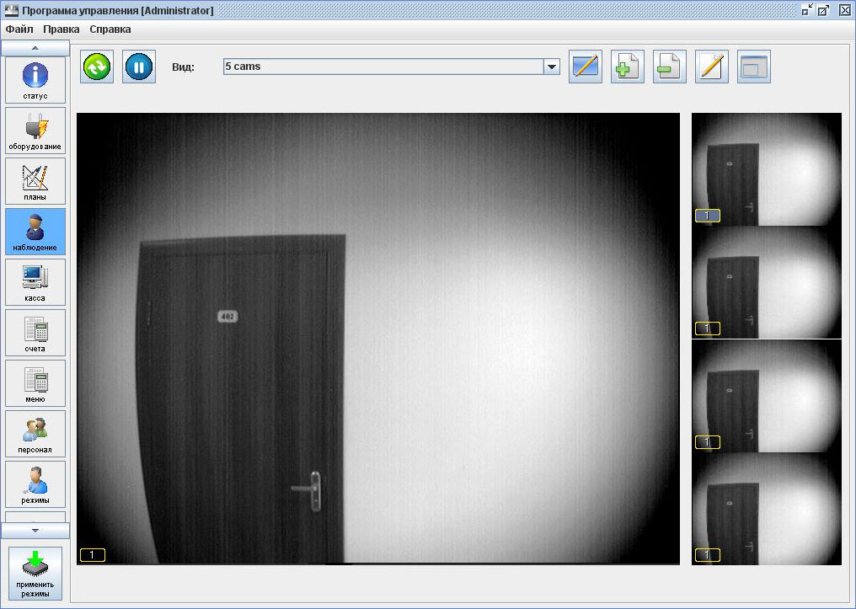Screen dimensions: 856x609
Task: Open the оборудование equipment section
Action: click(x=35, y=131)
